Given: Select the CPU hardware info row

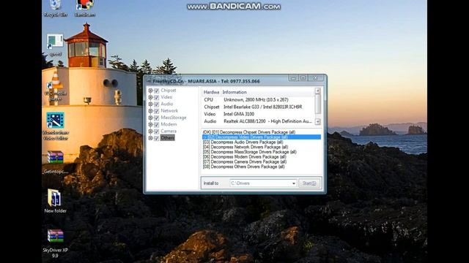Looking at the screenshot, I should [259, 99].
